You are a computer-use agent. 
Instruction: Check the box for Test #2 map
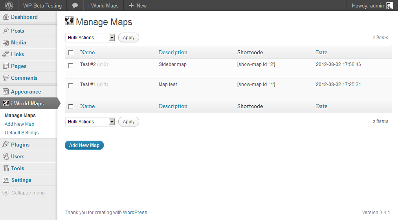[x=71, y=66]
